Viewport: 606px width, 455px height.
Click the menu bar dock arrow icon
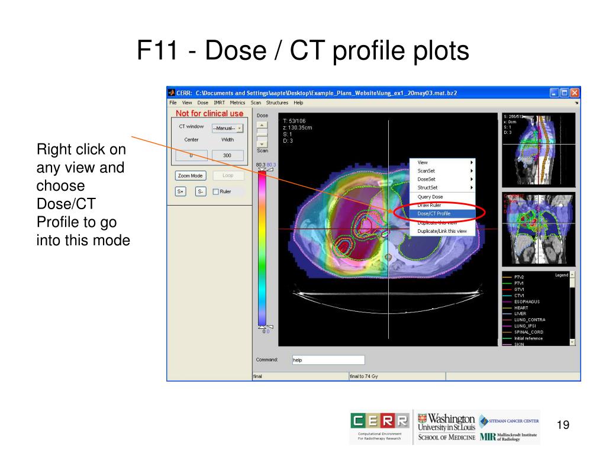coord(576,103)
